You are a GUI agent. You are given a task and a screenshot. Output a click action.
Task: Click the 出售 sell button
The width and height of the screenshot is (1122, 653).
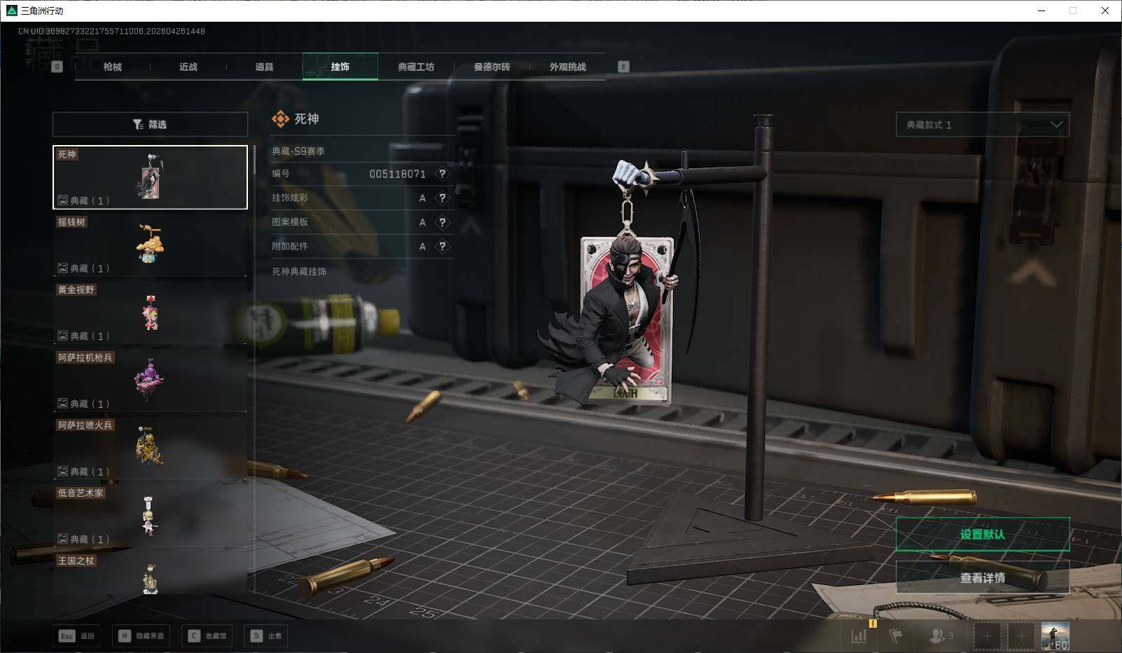click(267, 636)
